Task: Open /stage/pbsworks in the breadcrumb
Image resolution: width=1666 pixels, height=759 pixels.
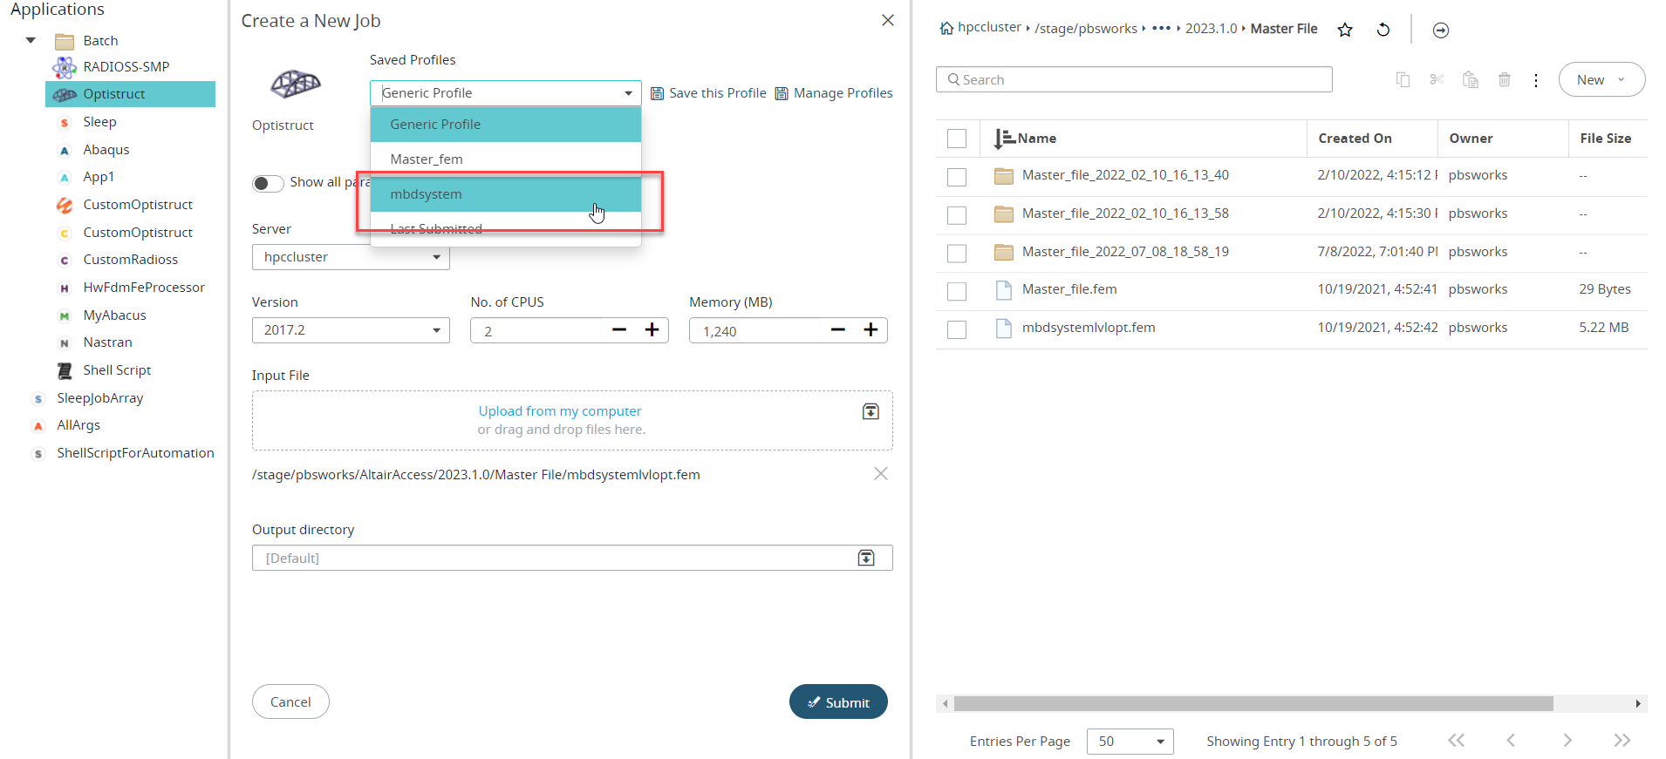Action: (1086, 29)
